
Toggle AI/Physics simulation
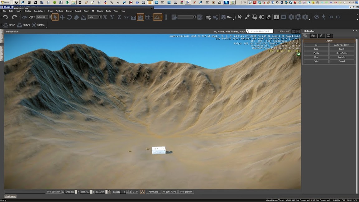point(153,192)
